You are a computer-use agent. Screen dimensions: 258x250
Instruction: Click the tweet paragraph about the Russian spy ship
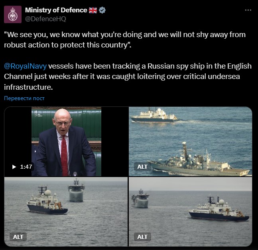click(128, 77)
